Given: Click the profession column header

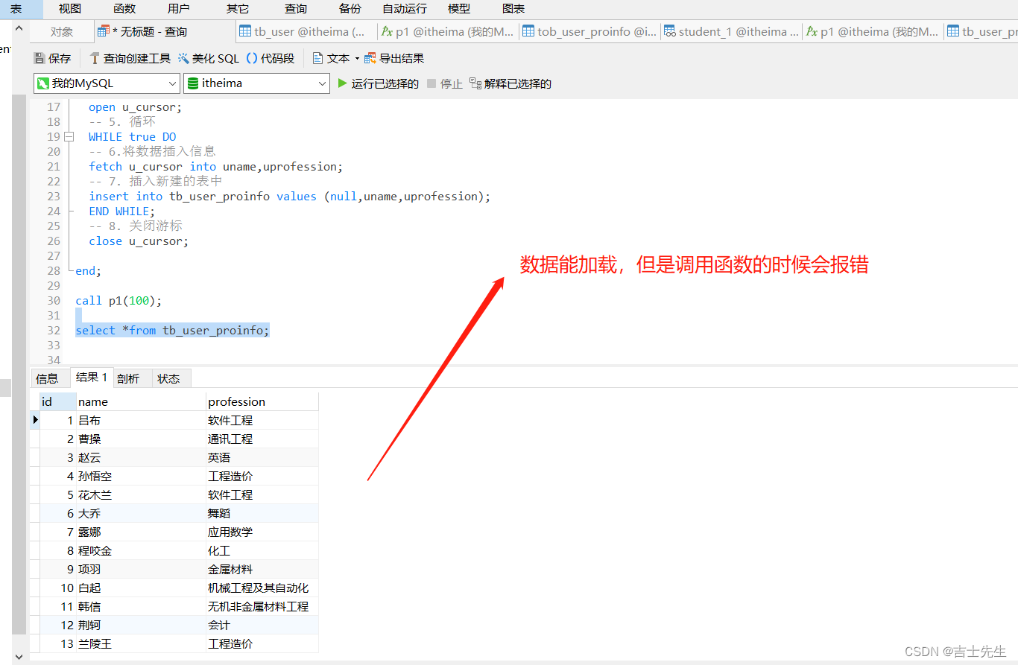Looking at the screenshot, I should pyautogui.click(x=262, y=401).
